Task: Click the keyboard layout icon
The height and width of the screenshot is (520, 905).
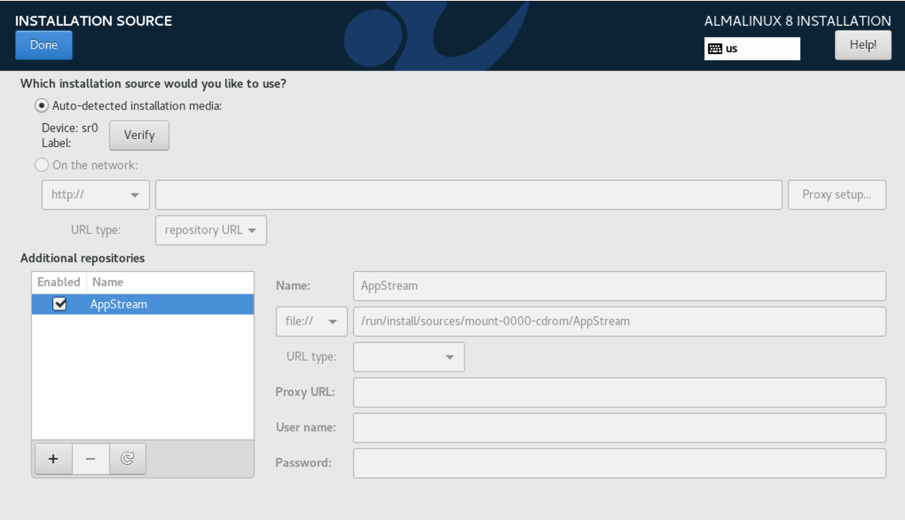Action: (715, 49)
